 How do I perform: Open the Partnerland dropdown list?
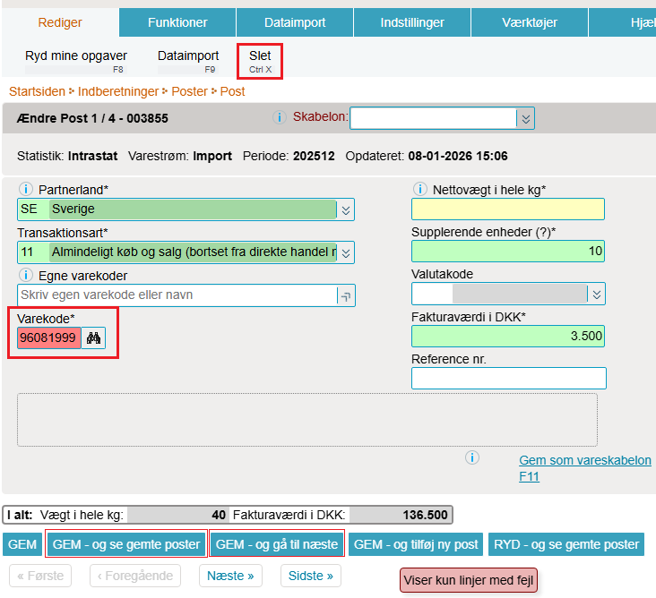pyautogui.click(x=345, y=209)
